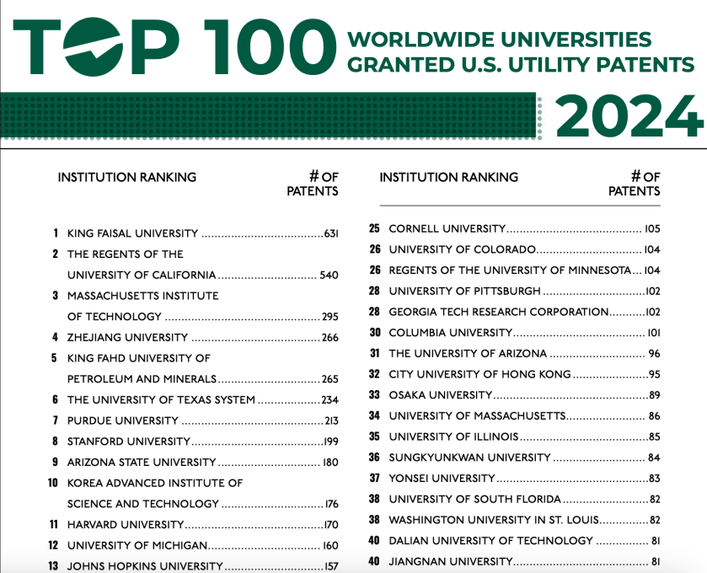Select the Osaka University listing

point(440,395)
